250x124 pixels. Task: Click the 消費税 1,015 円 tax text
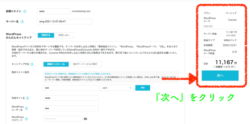(x=224, y=67)
